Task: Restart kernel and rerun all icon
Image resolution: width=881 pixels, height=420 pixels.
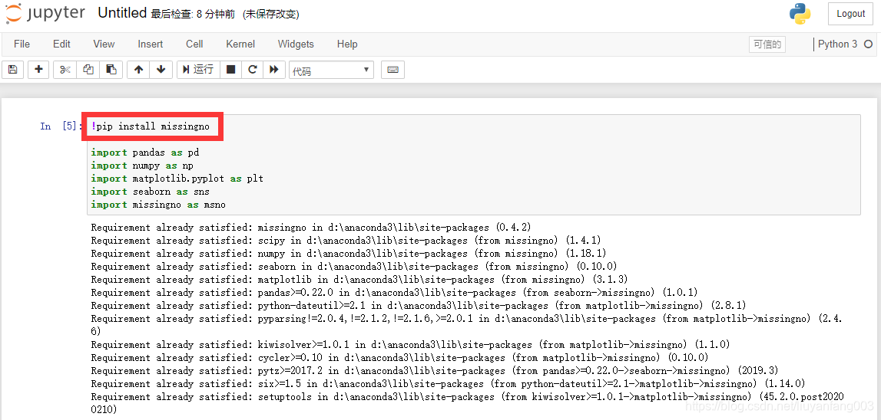Action: pos(274,70)
